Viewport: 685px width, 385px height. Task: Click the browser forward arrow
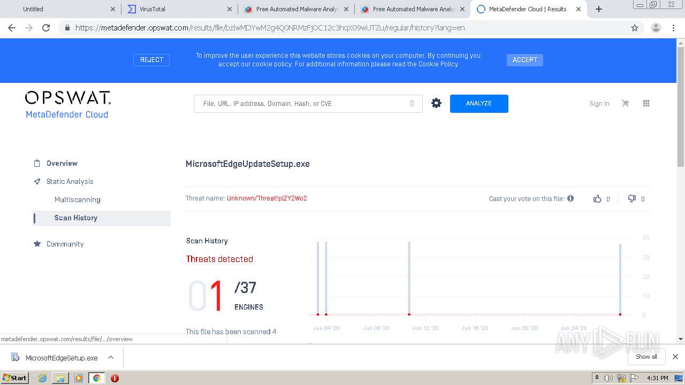click(29, 28)
